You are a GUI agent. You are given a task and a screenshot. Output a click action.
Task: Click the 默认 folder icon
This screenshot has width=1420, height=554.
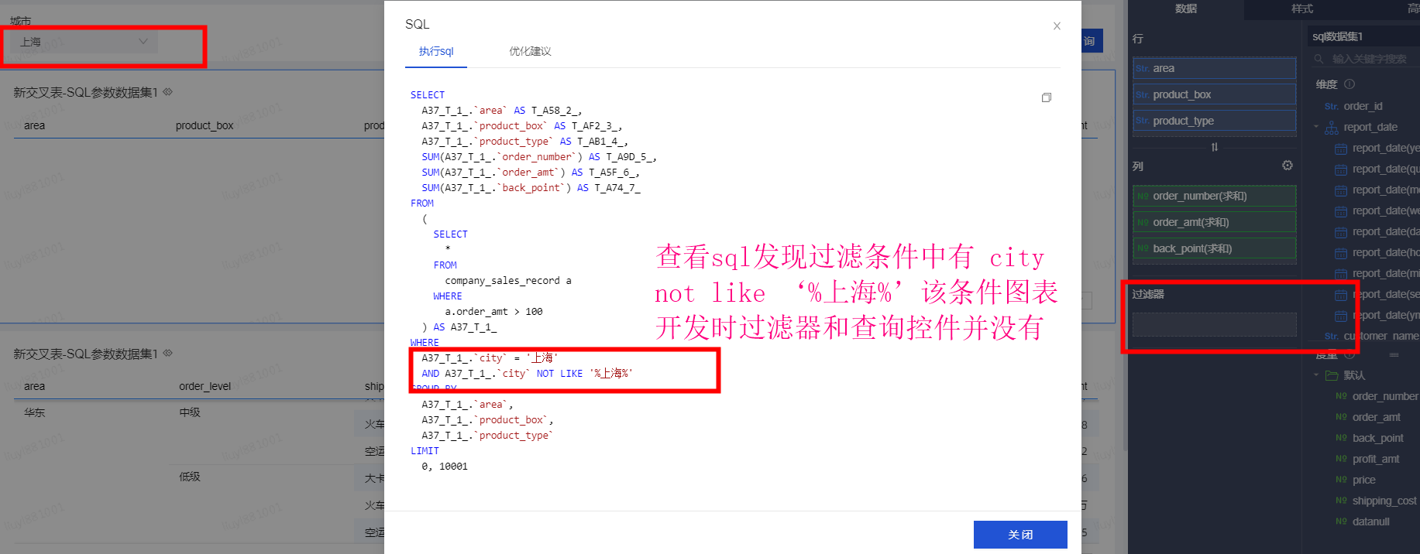click(x=1332, y=375)
